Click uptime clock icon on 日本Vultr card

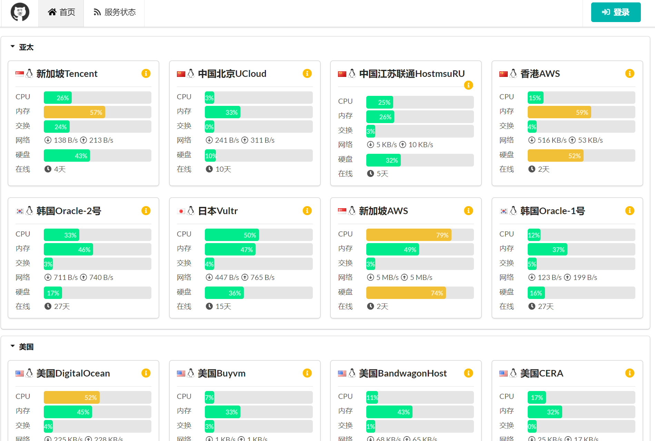209,306
